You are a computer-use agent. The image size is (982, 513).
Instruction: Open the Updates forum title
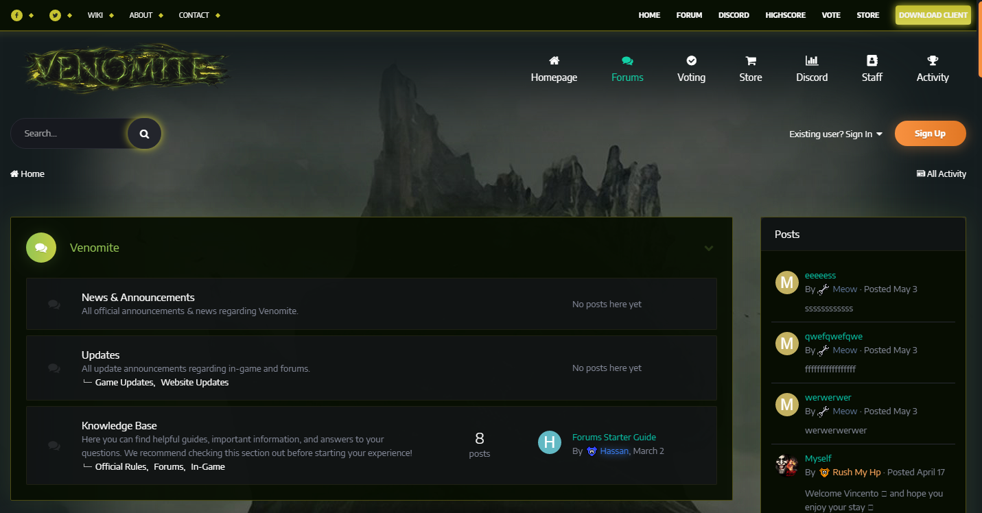[101, 355]
